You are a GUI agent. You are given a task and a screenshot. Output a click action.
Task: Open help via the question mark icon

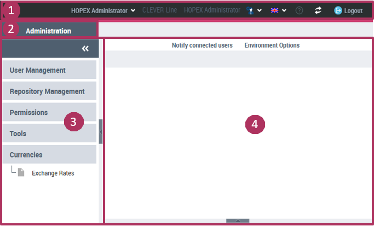300,10
